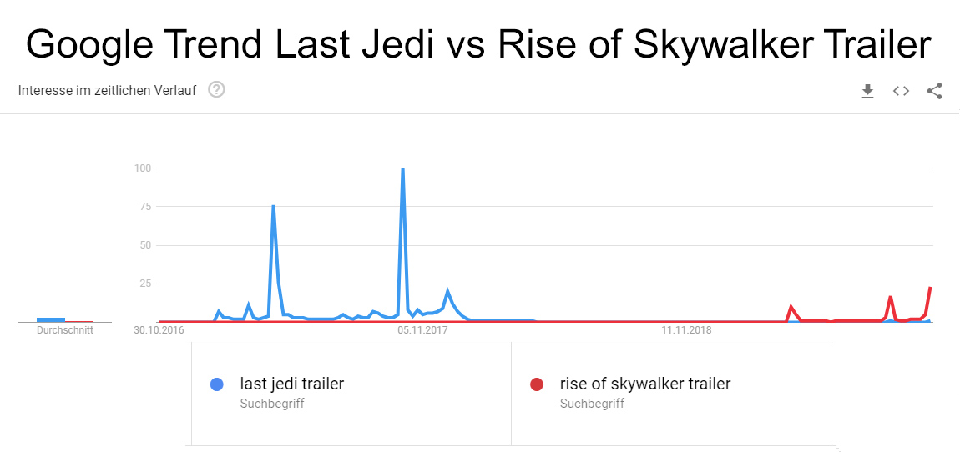Click the tallest blue peak at 100

pyautogui.click(x=403, y=170)
